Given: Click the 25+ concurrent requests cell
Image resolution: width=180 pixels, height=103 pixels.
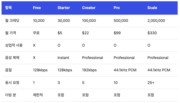Looking at the screenshot, I should click(151, 83).
